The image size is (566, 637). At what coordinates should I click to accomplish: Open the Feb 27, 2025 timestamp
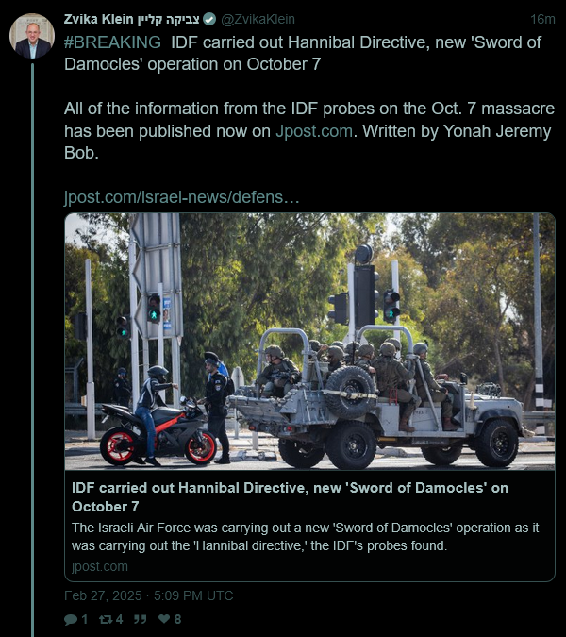(149, 595)
